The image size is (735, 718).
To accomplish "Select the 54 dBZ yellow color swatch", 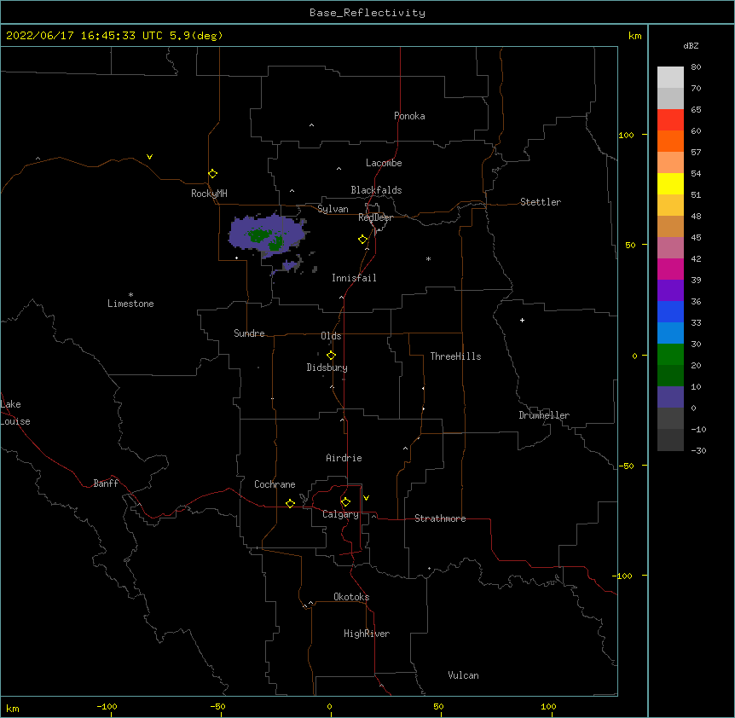I will coord(670,183).
